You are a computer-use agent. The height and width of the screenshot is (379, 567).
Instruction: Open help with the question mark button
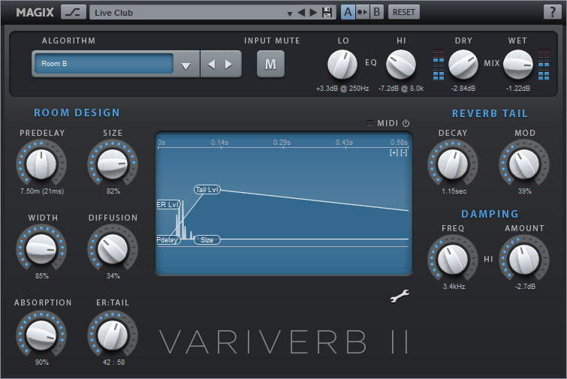552,12
